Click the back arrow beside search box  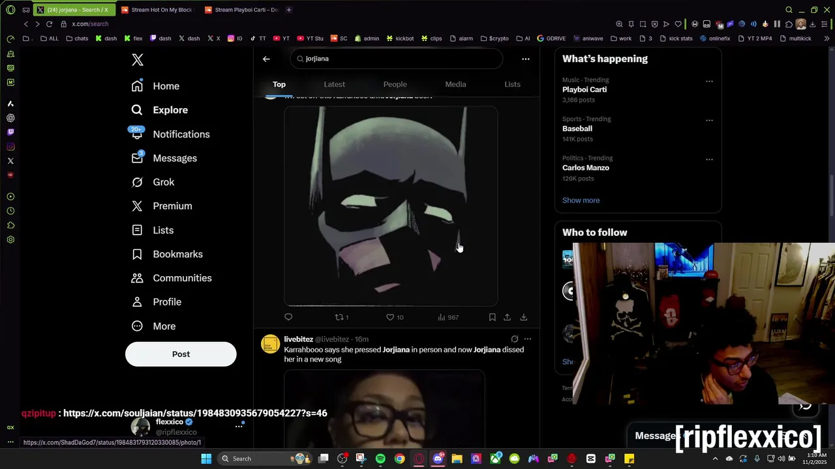click(x=266, y=59)
